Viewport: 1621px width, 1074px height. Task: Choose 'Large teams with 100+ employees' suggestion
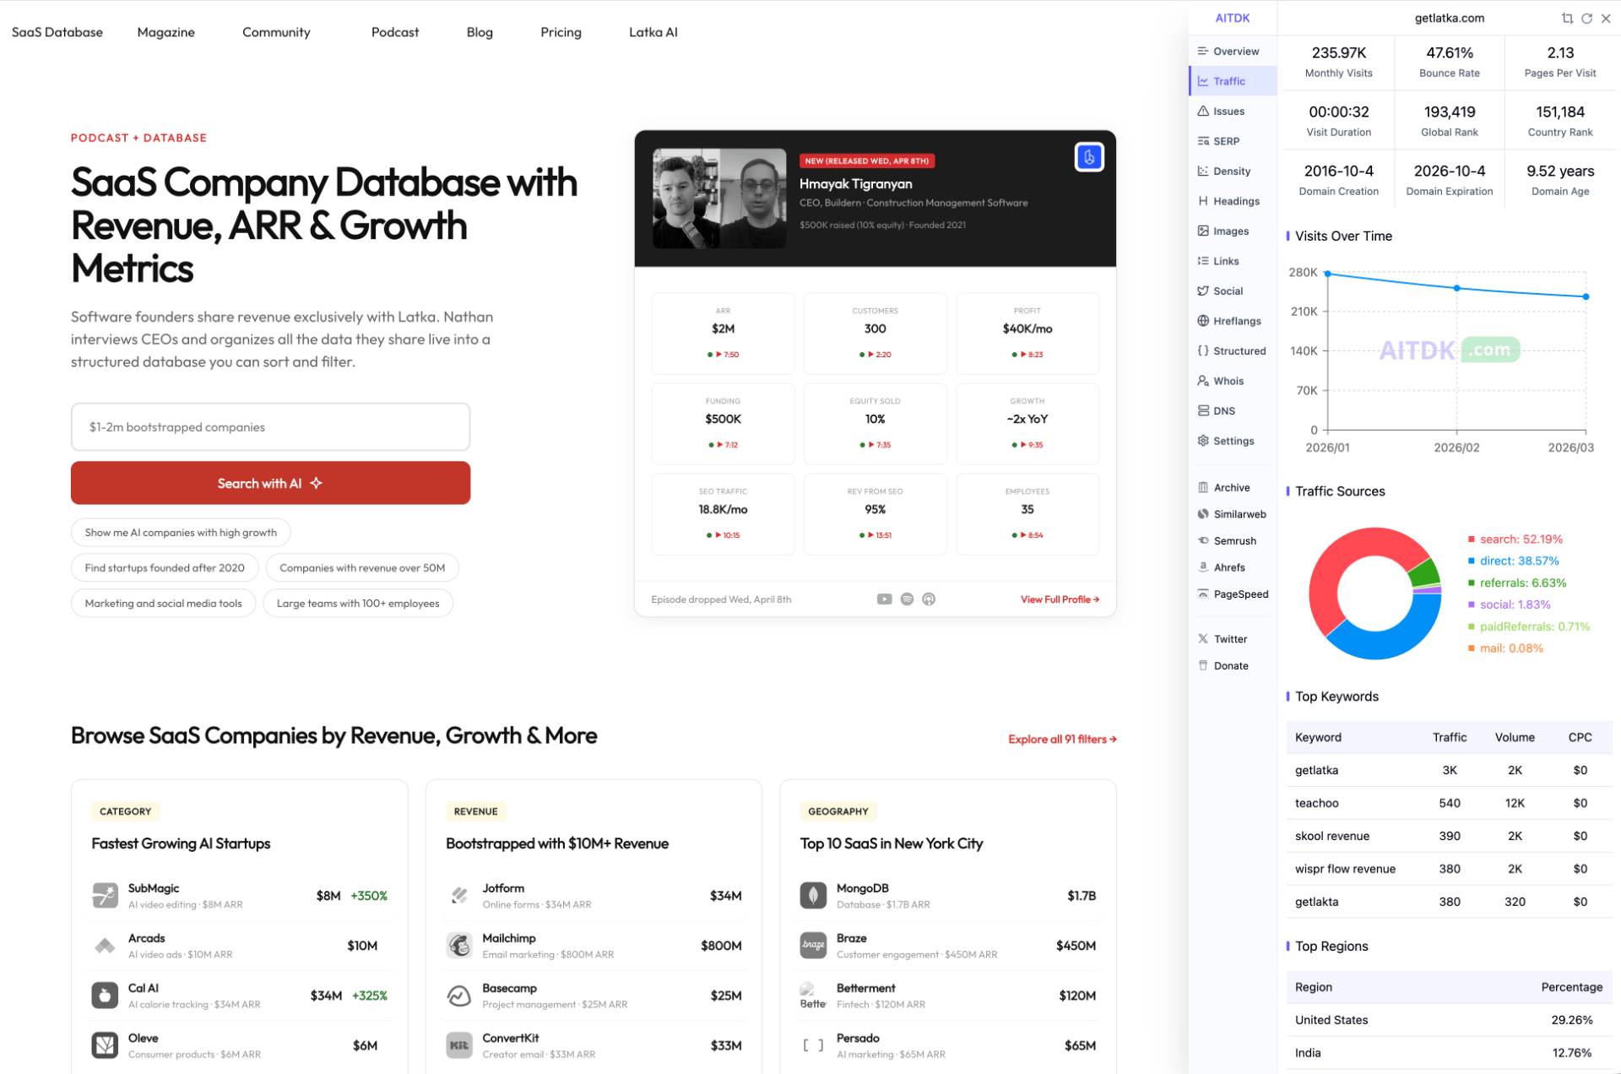(358, 604)
